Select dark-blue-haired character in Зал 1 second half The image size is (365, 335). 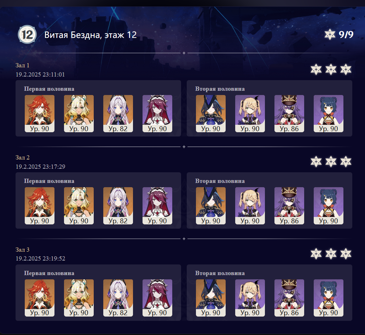329,113
